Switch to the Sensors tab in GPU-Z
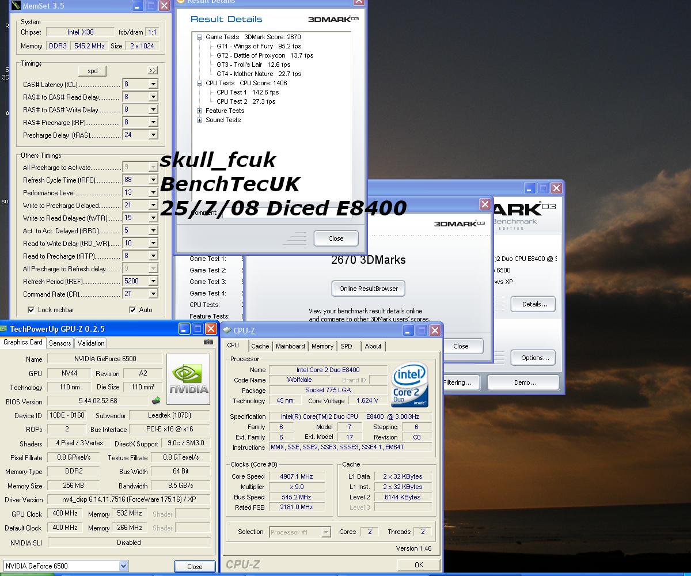Viewport: 691px width, 576px height. pyautogui.click(x=60, y=343)
